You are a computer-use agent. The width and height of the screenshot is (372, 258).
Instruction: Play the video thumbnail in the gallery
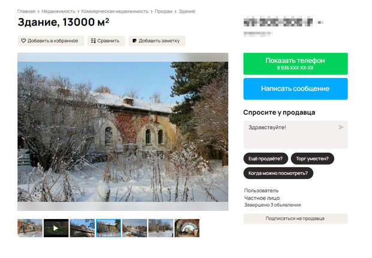(56, 228)
